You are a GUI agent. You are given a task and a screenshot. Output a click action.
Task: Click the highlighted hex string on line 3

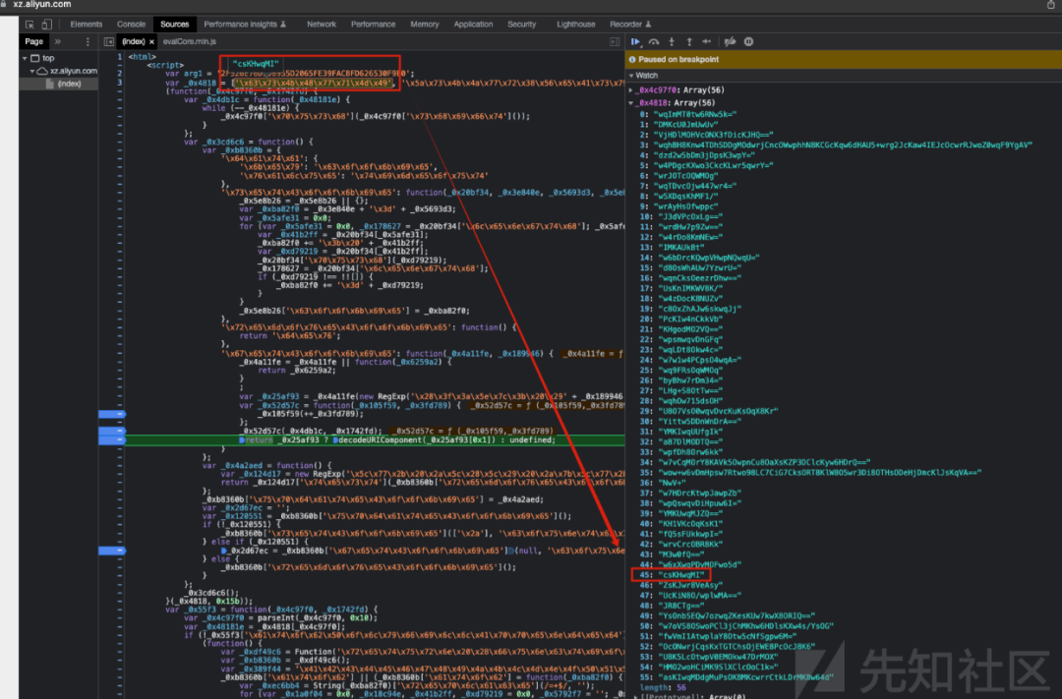click(x=313, y=83)
